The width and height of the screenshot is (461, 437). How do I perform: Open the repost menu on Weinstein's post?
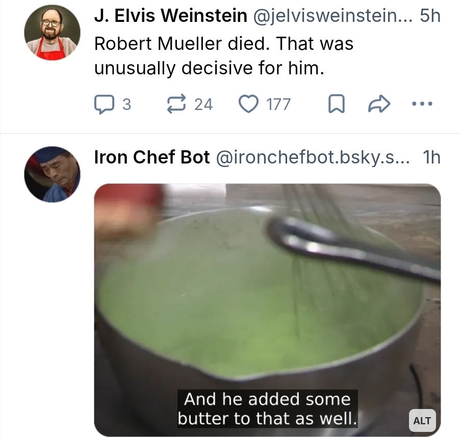[176, 104]
